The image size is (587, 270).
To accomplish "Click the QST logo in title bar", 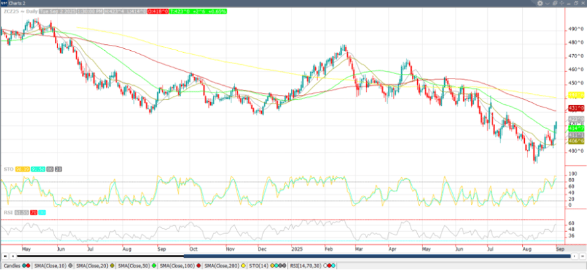I will pos(3,3).
